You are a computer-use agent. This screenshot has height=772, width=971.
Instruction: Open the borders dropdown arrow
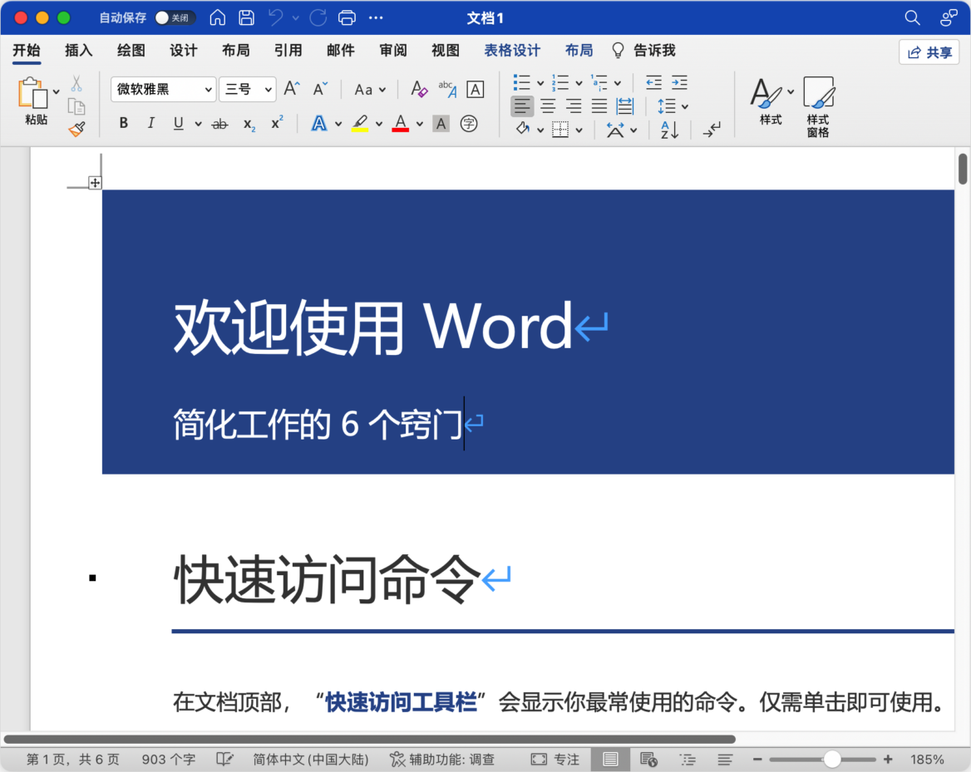(579, 130)
